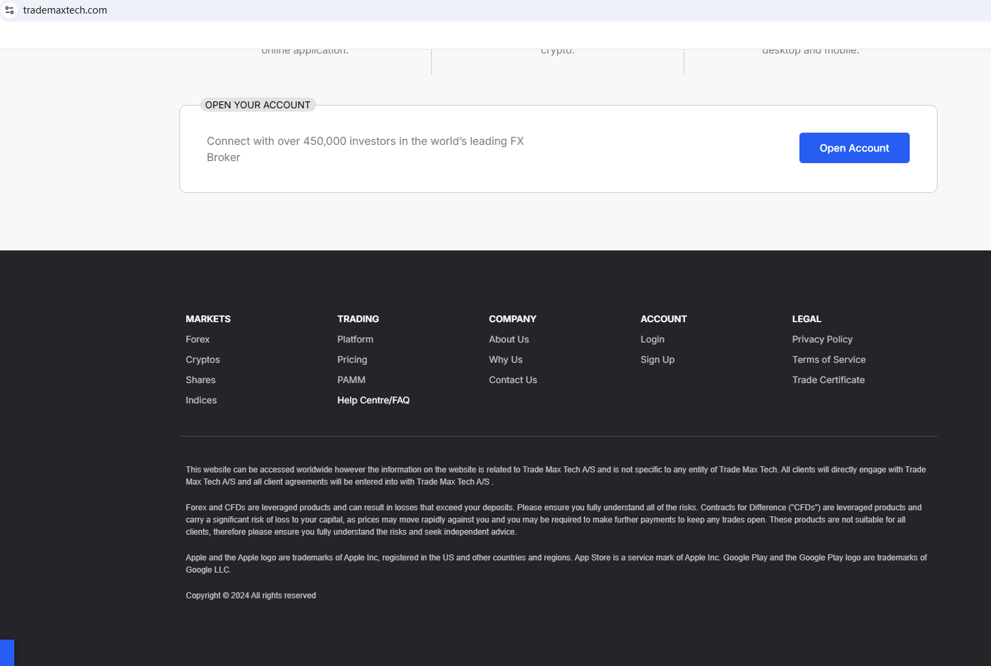The width and height of the screenshot is (991, 666).
Task: View the Trade Certificate
Action: 828,380
